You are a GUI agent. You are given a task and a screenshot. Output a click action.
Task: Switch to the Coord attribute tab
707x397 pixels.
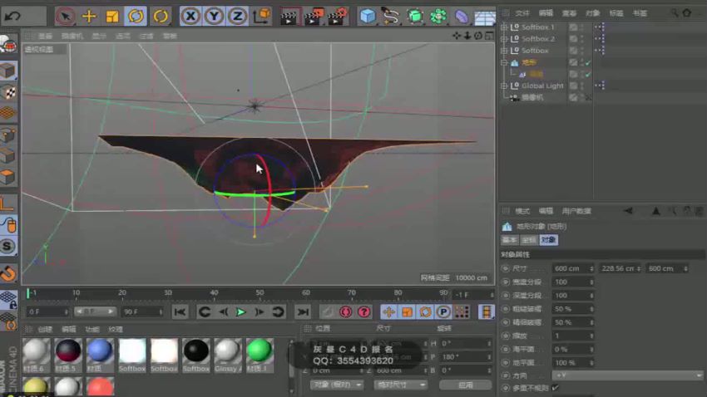[x=529, y=240]
